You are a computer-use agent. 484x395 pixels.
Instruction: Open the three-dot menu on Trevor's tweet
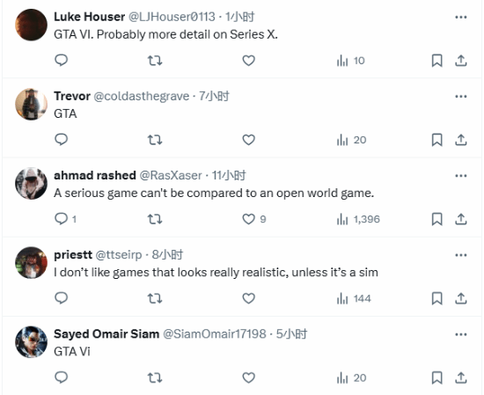(460, 96)
